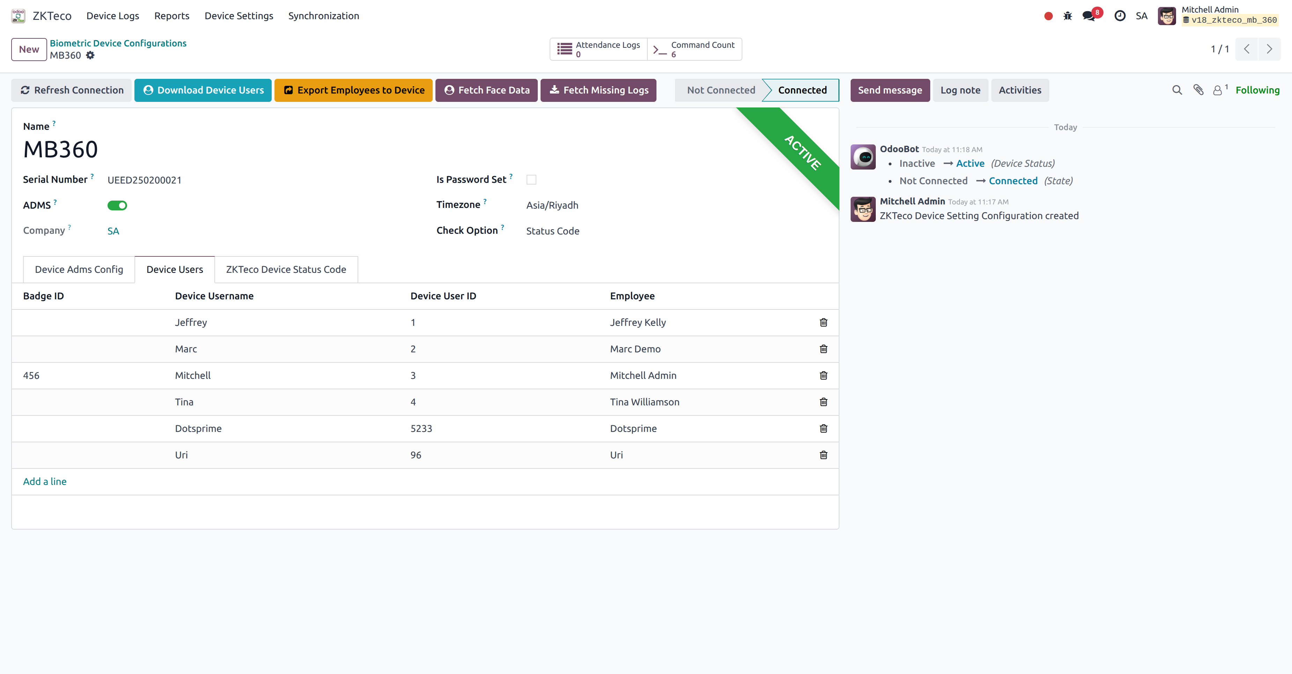Delete the Jeffrey Kelly device user row

(823, 323)
